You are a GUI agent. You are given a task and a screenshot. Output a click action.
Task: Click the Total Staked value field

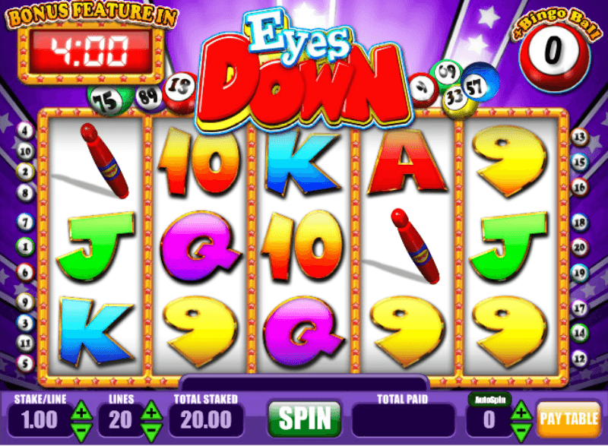(x=206, y=420)
